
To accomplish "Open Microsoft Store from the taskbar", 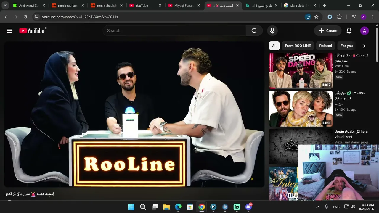I will point(190,207).
